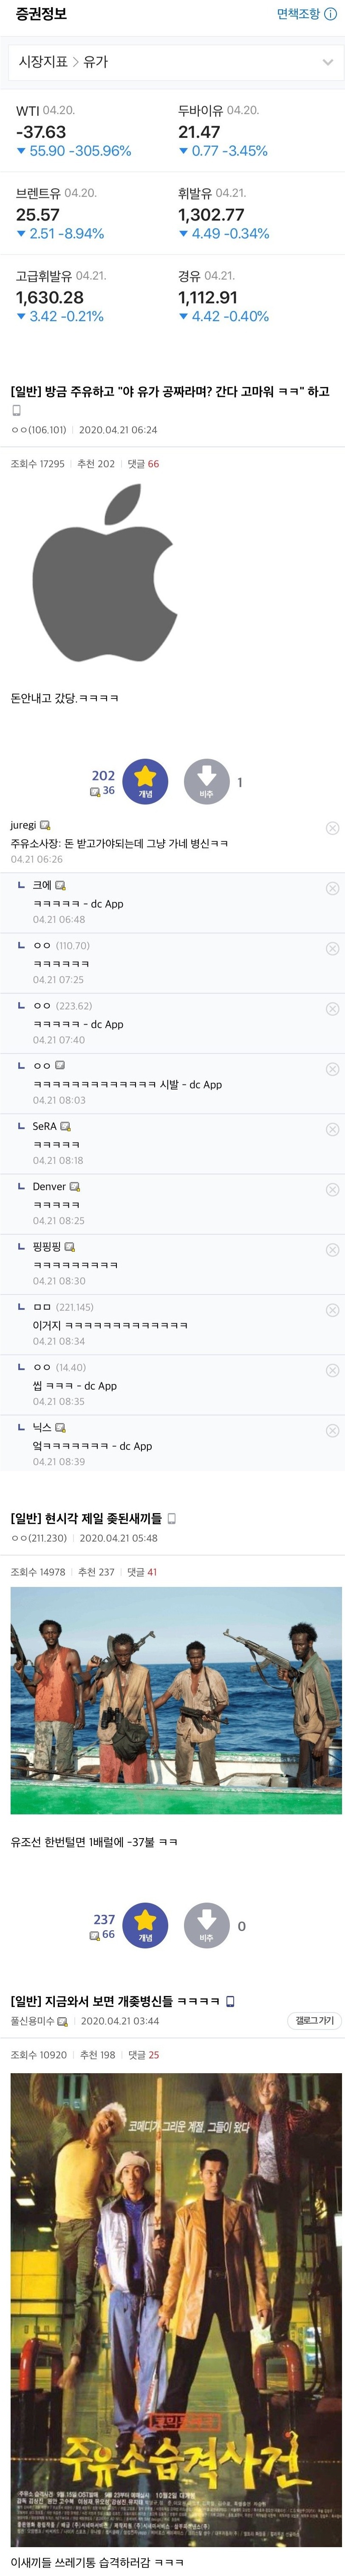Image resolution: width=345 pixels, height=2576 pixels.
Task: Delete juregi's comment with the X icon
Action: click(332, 828)
